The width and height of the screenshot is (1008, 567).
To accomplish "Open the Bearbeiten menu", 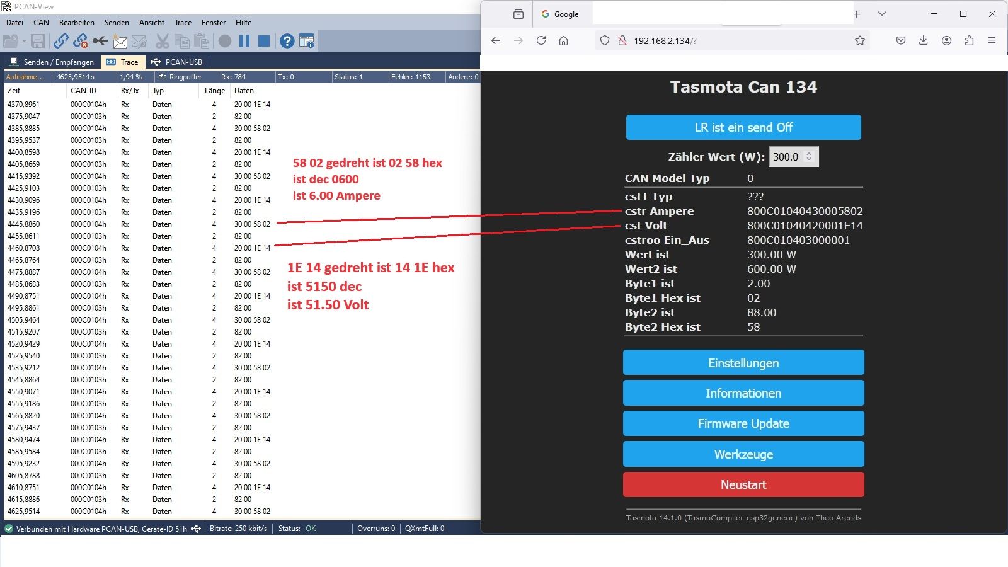I will (77, 23).
